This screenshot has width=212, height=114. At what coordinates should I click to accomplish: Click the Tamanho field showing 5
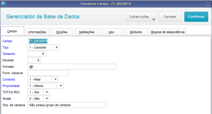click(37, 54)
